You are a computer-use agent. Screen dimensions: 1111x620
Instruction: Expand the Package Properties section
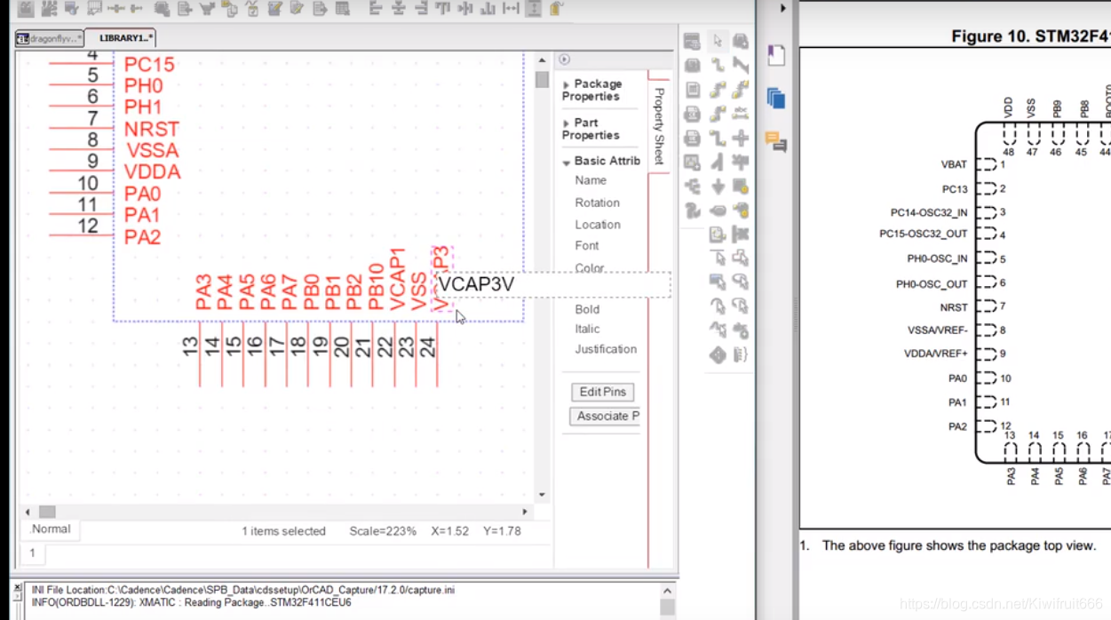(567, 85)
